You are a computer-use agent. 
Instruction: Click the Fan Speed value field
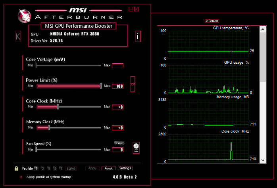pos(117,150)
